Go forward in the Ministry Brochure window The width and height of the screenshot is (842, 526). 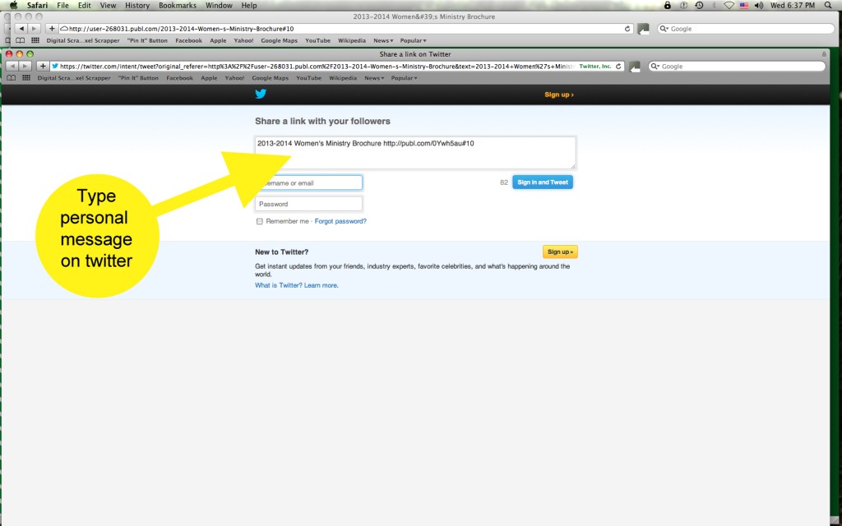point(34,29)
